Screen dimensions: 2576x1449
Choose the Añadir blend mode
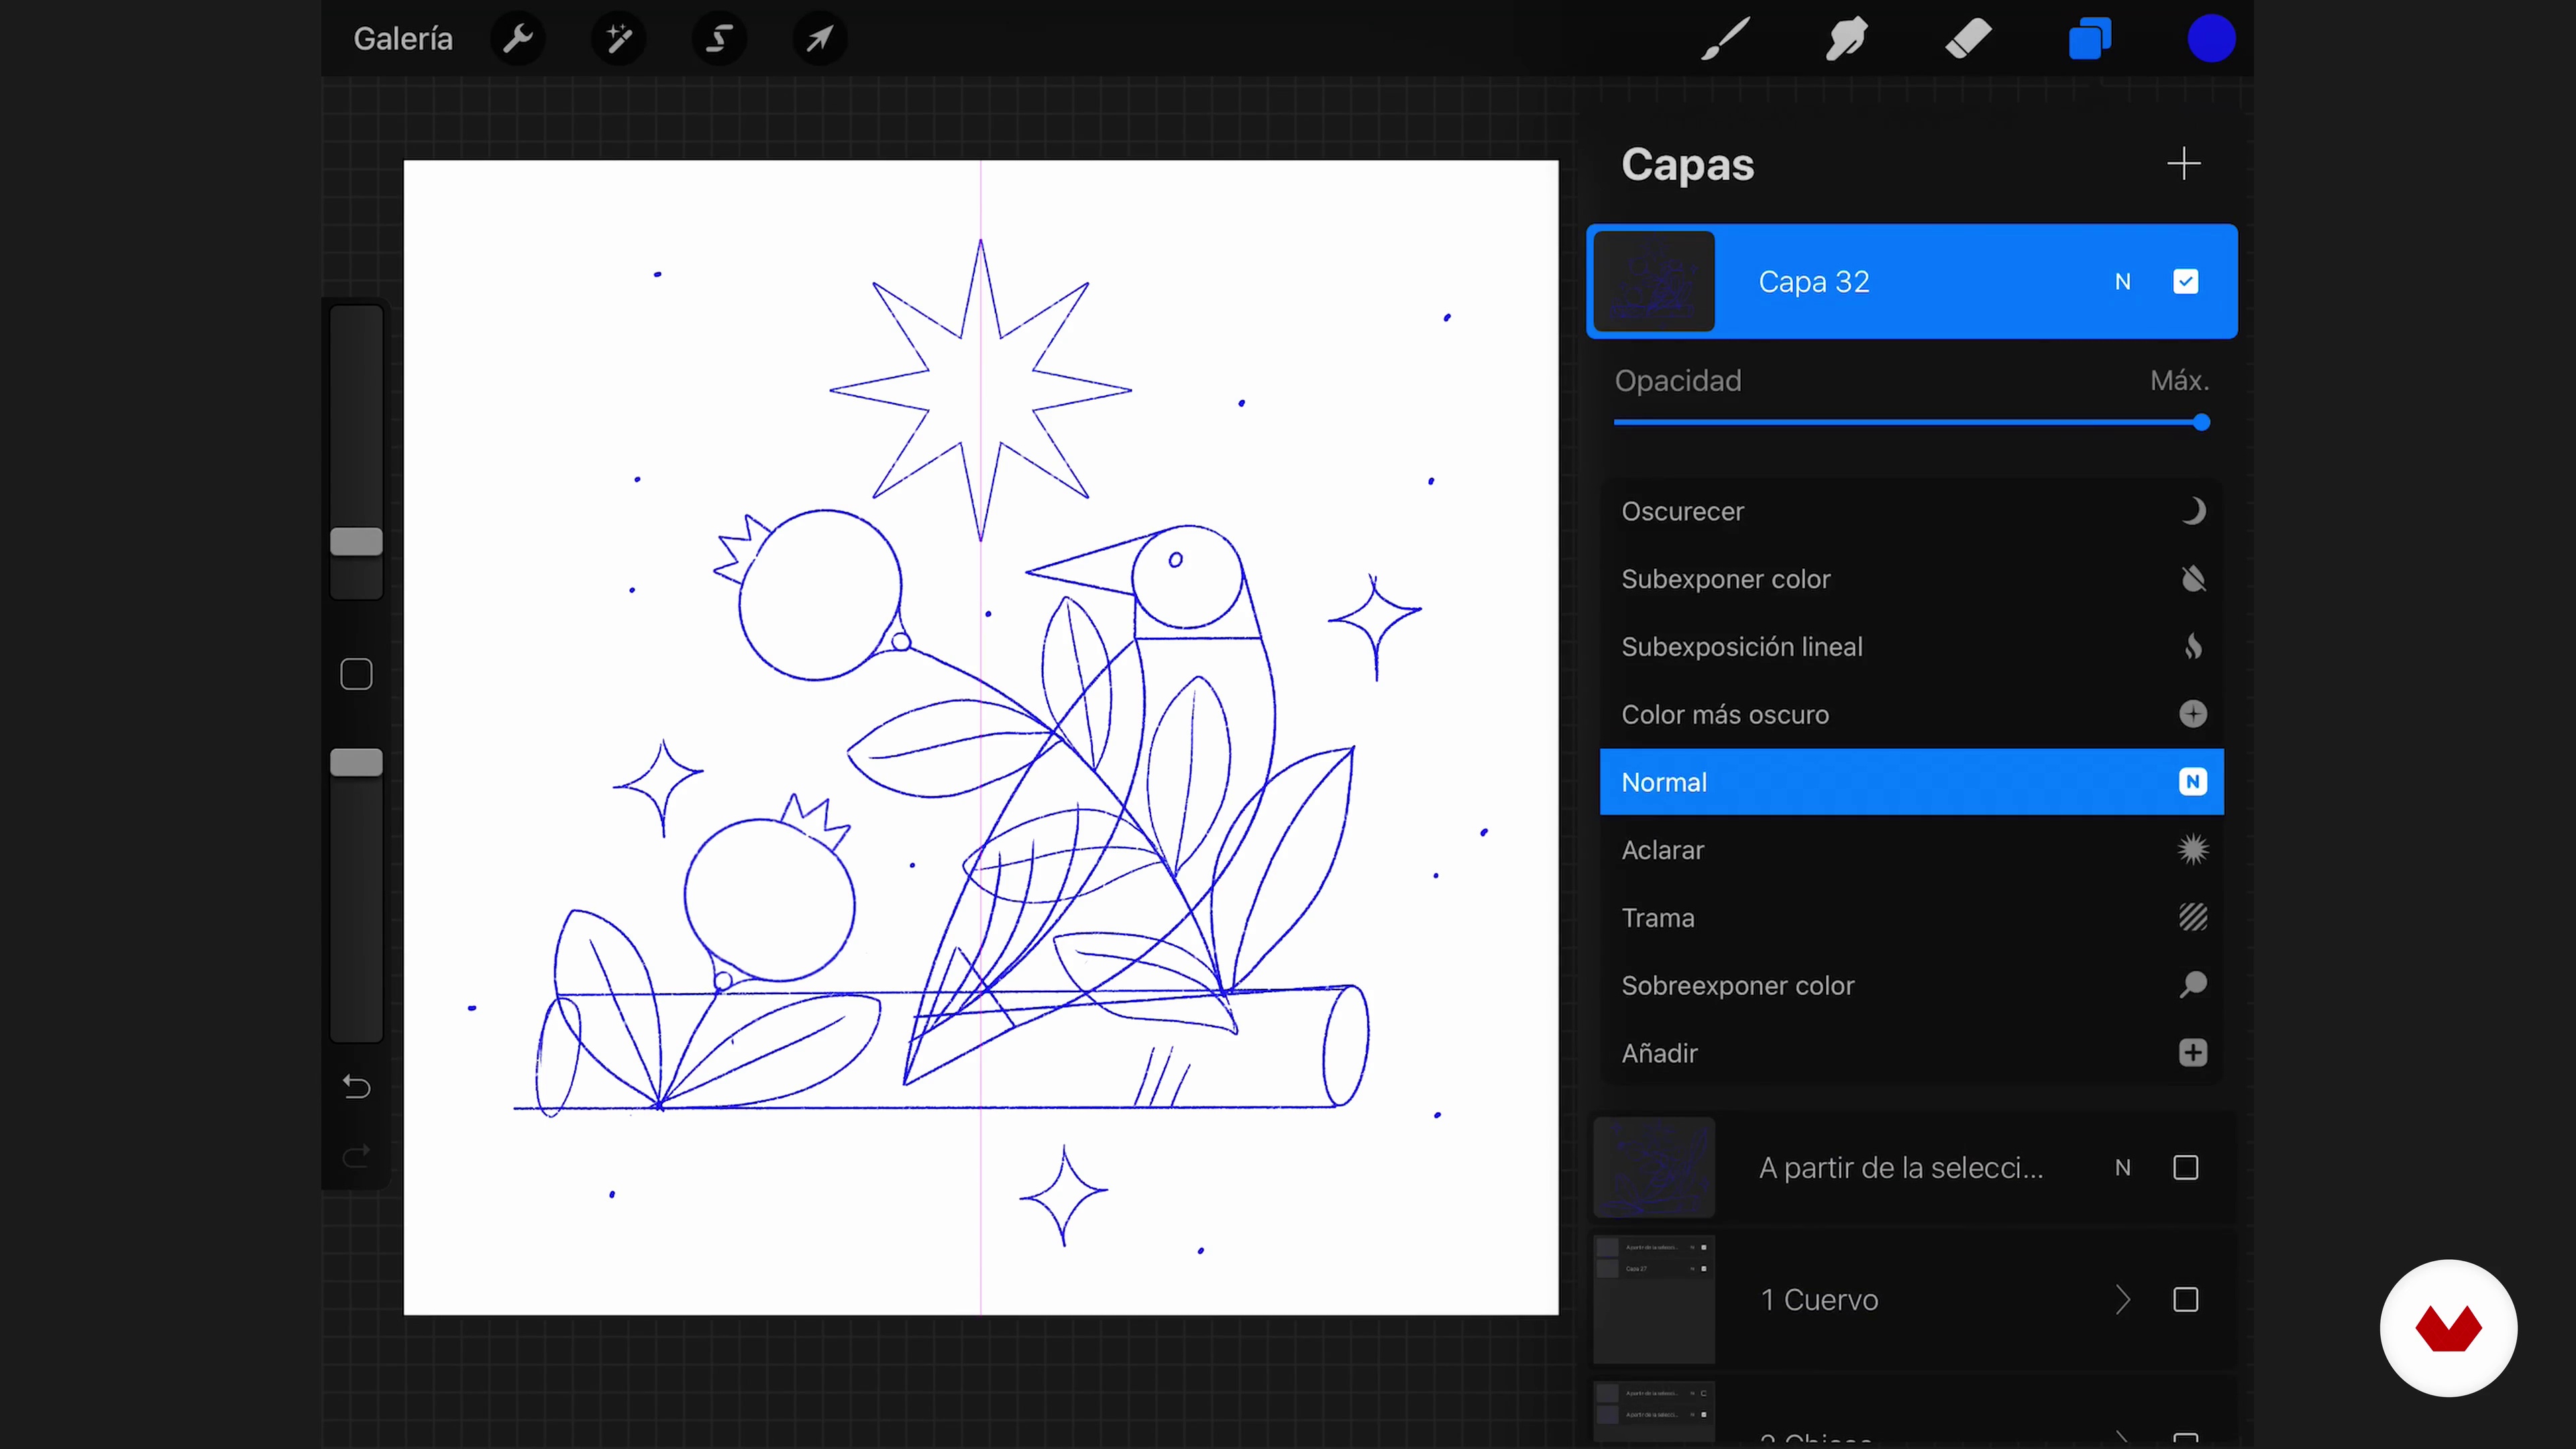[1911, 1053]
